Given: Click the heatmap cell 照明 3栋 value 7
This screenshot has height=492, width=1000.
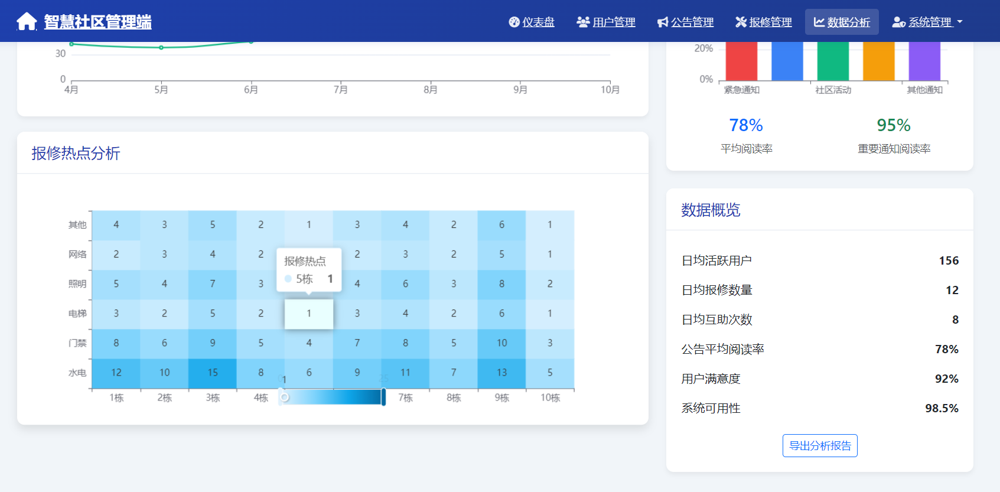Looking at the screenshot, I should [213, 284].
